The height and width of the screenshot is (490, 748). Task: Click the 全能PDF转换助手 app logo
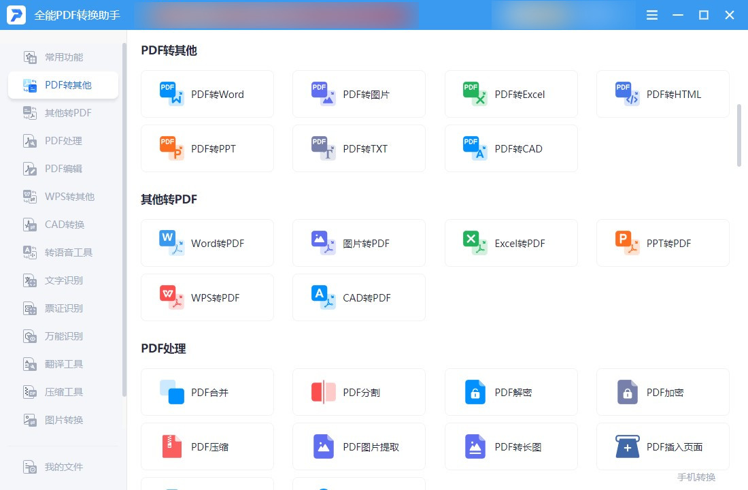[16, 15]
